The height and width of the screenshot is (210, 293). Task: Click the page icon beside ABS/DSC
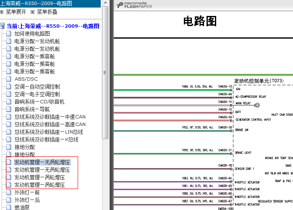click(x=8, y=79)
